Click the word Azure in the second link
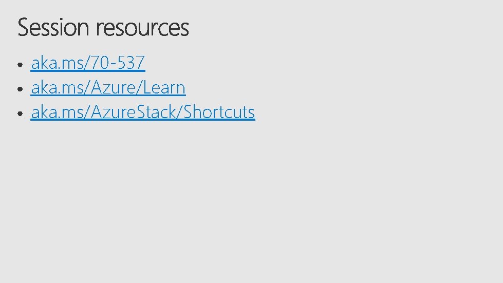Viewport: 503px width, 283px height. point(113,87)
